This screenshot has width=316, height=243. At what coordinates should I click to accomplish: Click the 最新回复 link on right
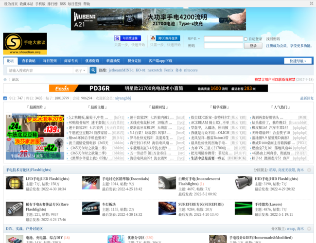point(307,98)
